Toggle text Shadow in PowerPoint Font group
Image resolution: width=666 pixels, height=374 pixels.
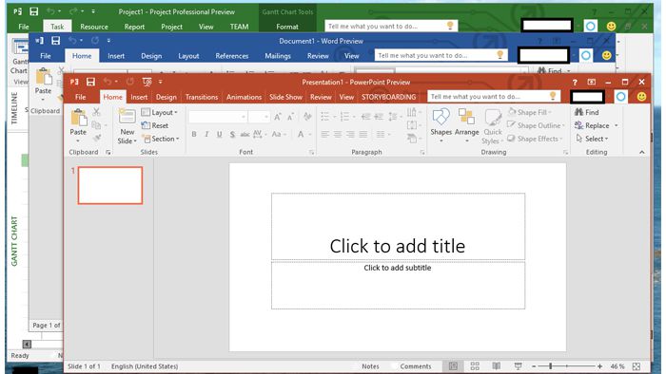pos(232,134)
